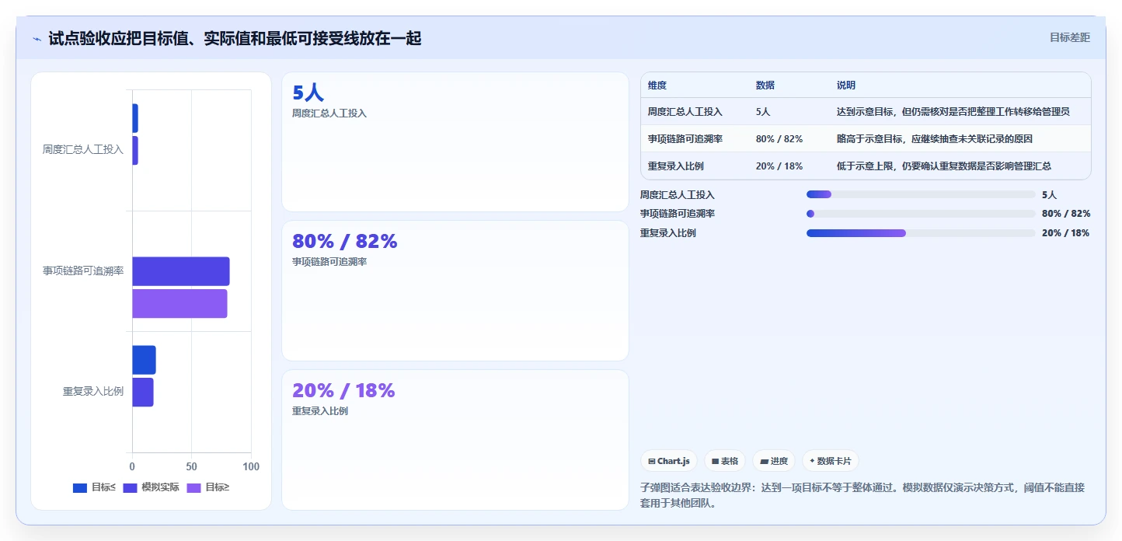Toggle the 目标≤ legend swatch
This screenshot has width=1122, height=541.
click(x=80, y=488)
